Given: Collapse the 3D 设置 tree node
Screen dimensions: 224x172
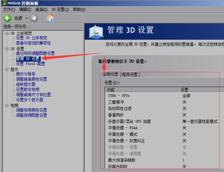Looking at the screenshot, I should click(x=7, y=49).
